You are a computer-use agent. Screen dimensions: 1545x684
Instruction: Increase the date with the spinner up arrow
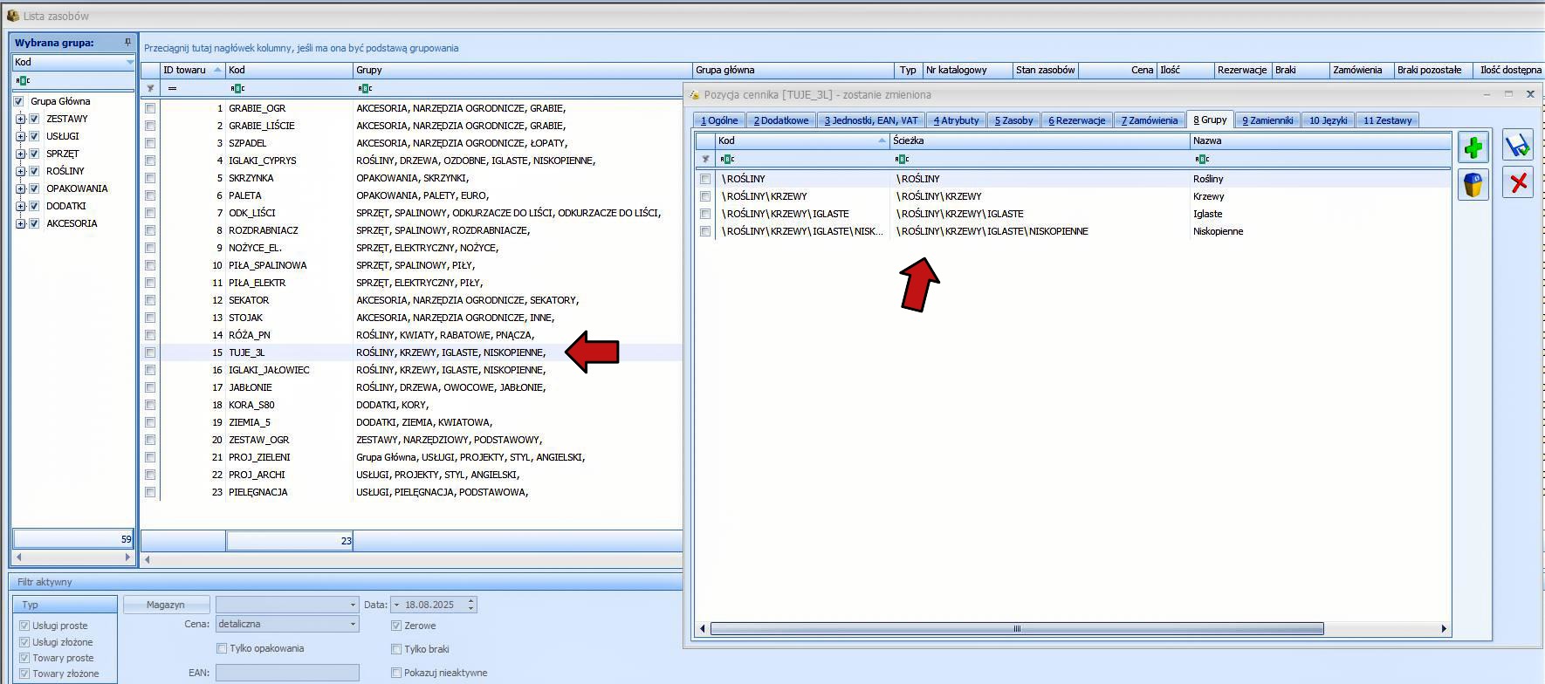tap(471, 601)
